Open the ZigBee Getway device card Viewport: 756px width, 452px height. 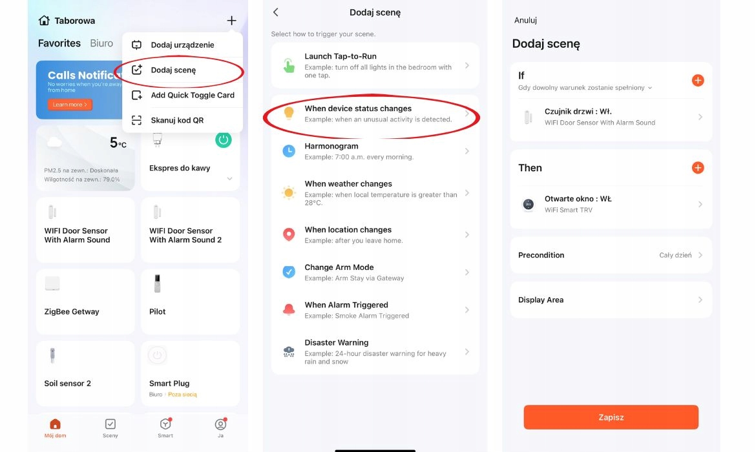[85, 302]
